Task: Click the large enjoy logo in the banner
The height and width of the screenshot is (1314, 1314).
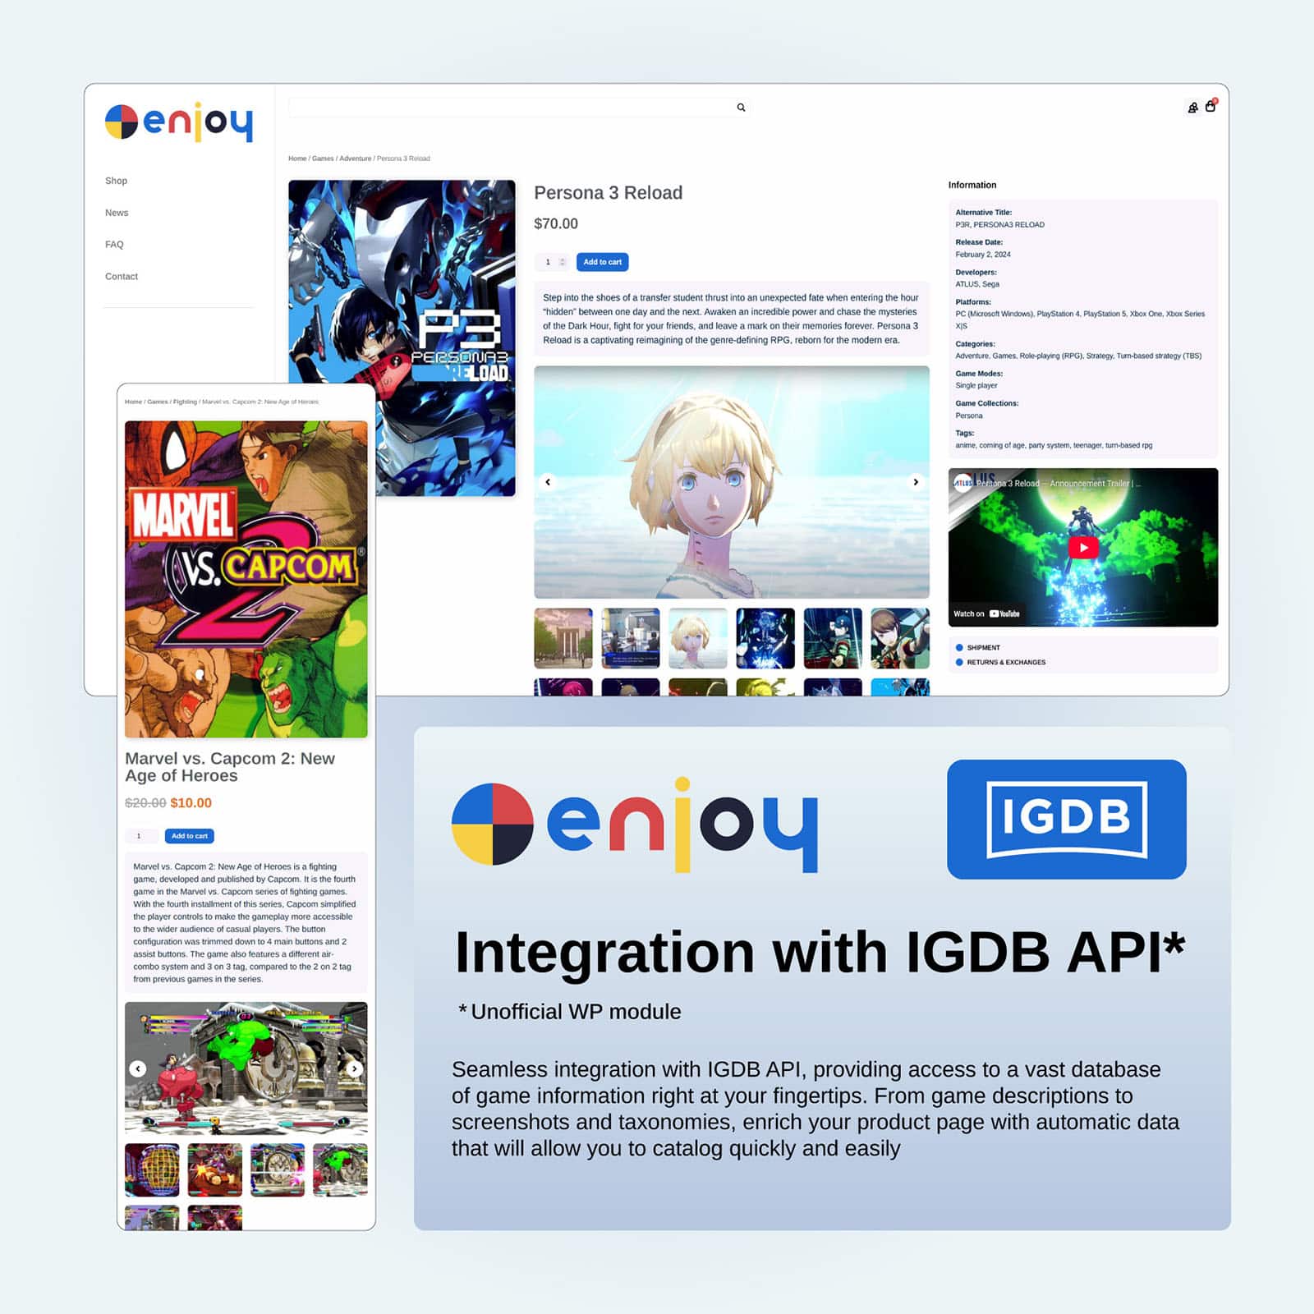Action: pos(635,825)
